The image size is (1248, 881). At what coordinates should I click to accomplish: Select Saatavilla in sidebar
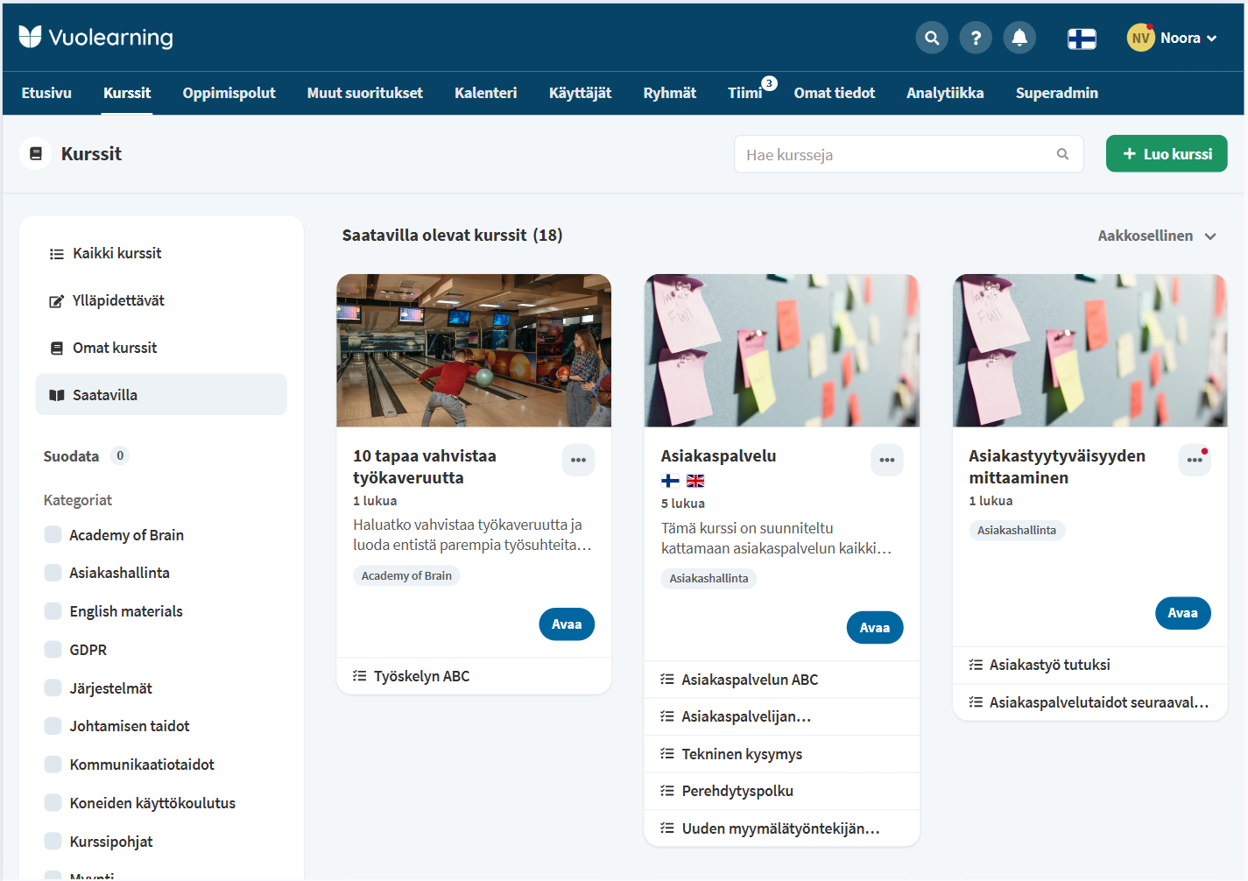(161, 395)
